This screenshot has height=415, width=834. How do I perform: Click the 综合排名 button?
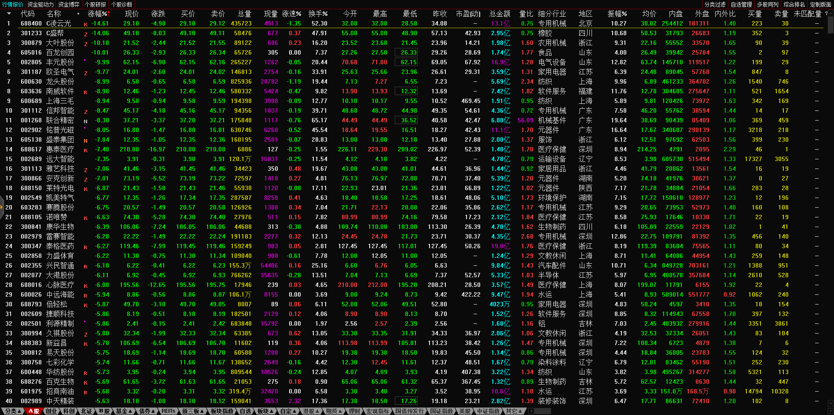pos(794,4)
